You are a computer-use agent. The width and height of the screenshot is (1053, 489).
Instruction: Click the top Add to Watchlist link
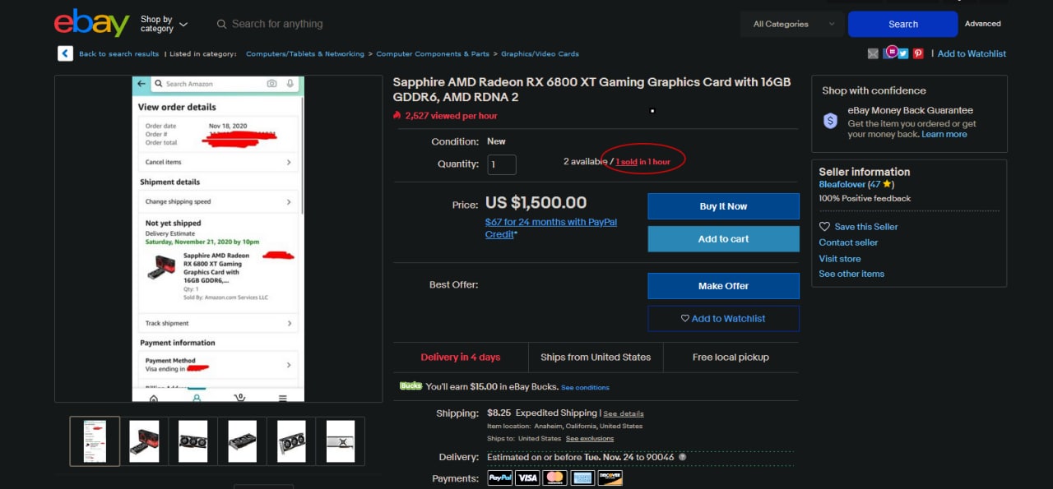[972, 53]
